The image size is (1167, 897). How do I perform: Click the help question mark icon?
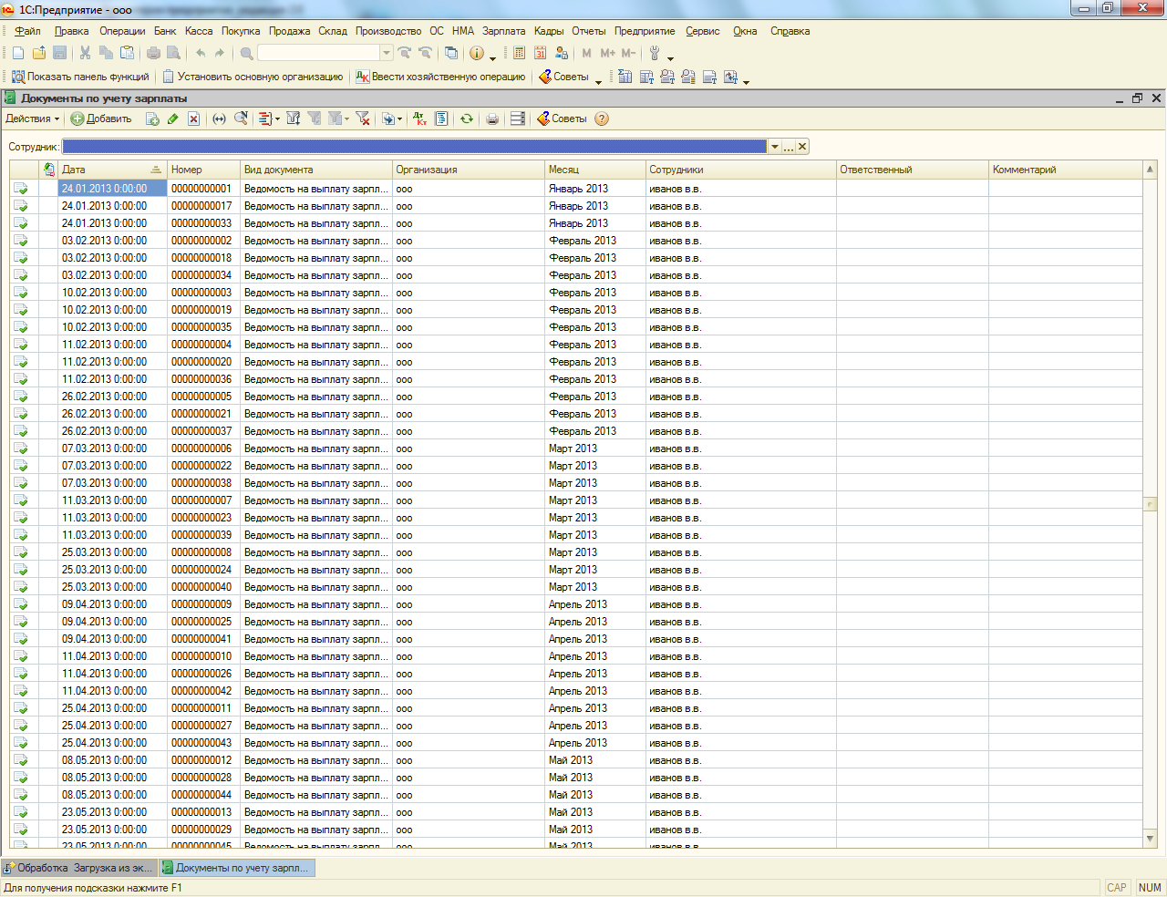coord(602,119)
